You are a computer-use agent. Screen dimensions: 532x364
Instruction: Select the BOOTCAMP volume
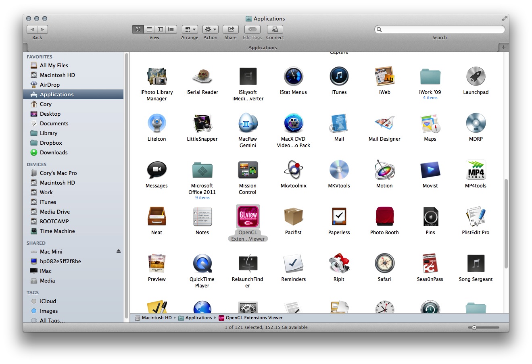54,221
